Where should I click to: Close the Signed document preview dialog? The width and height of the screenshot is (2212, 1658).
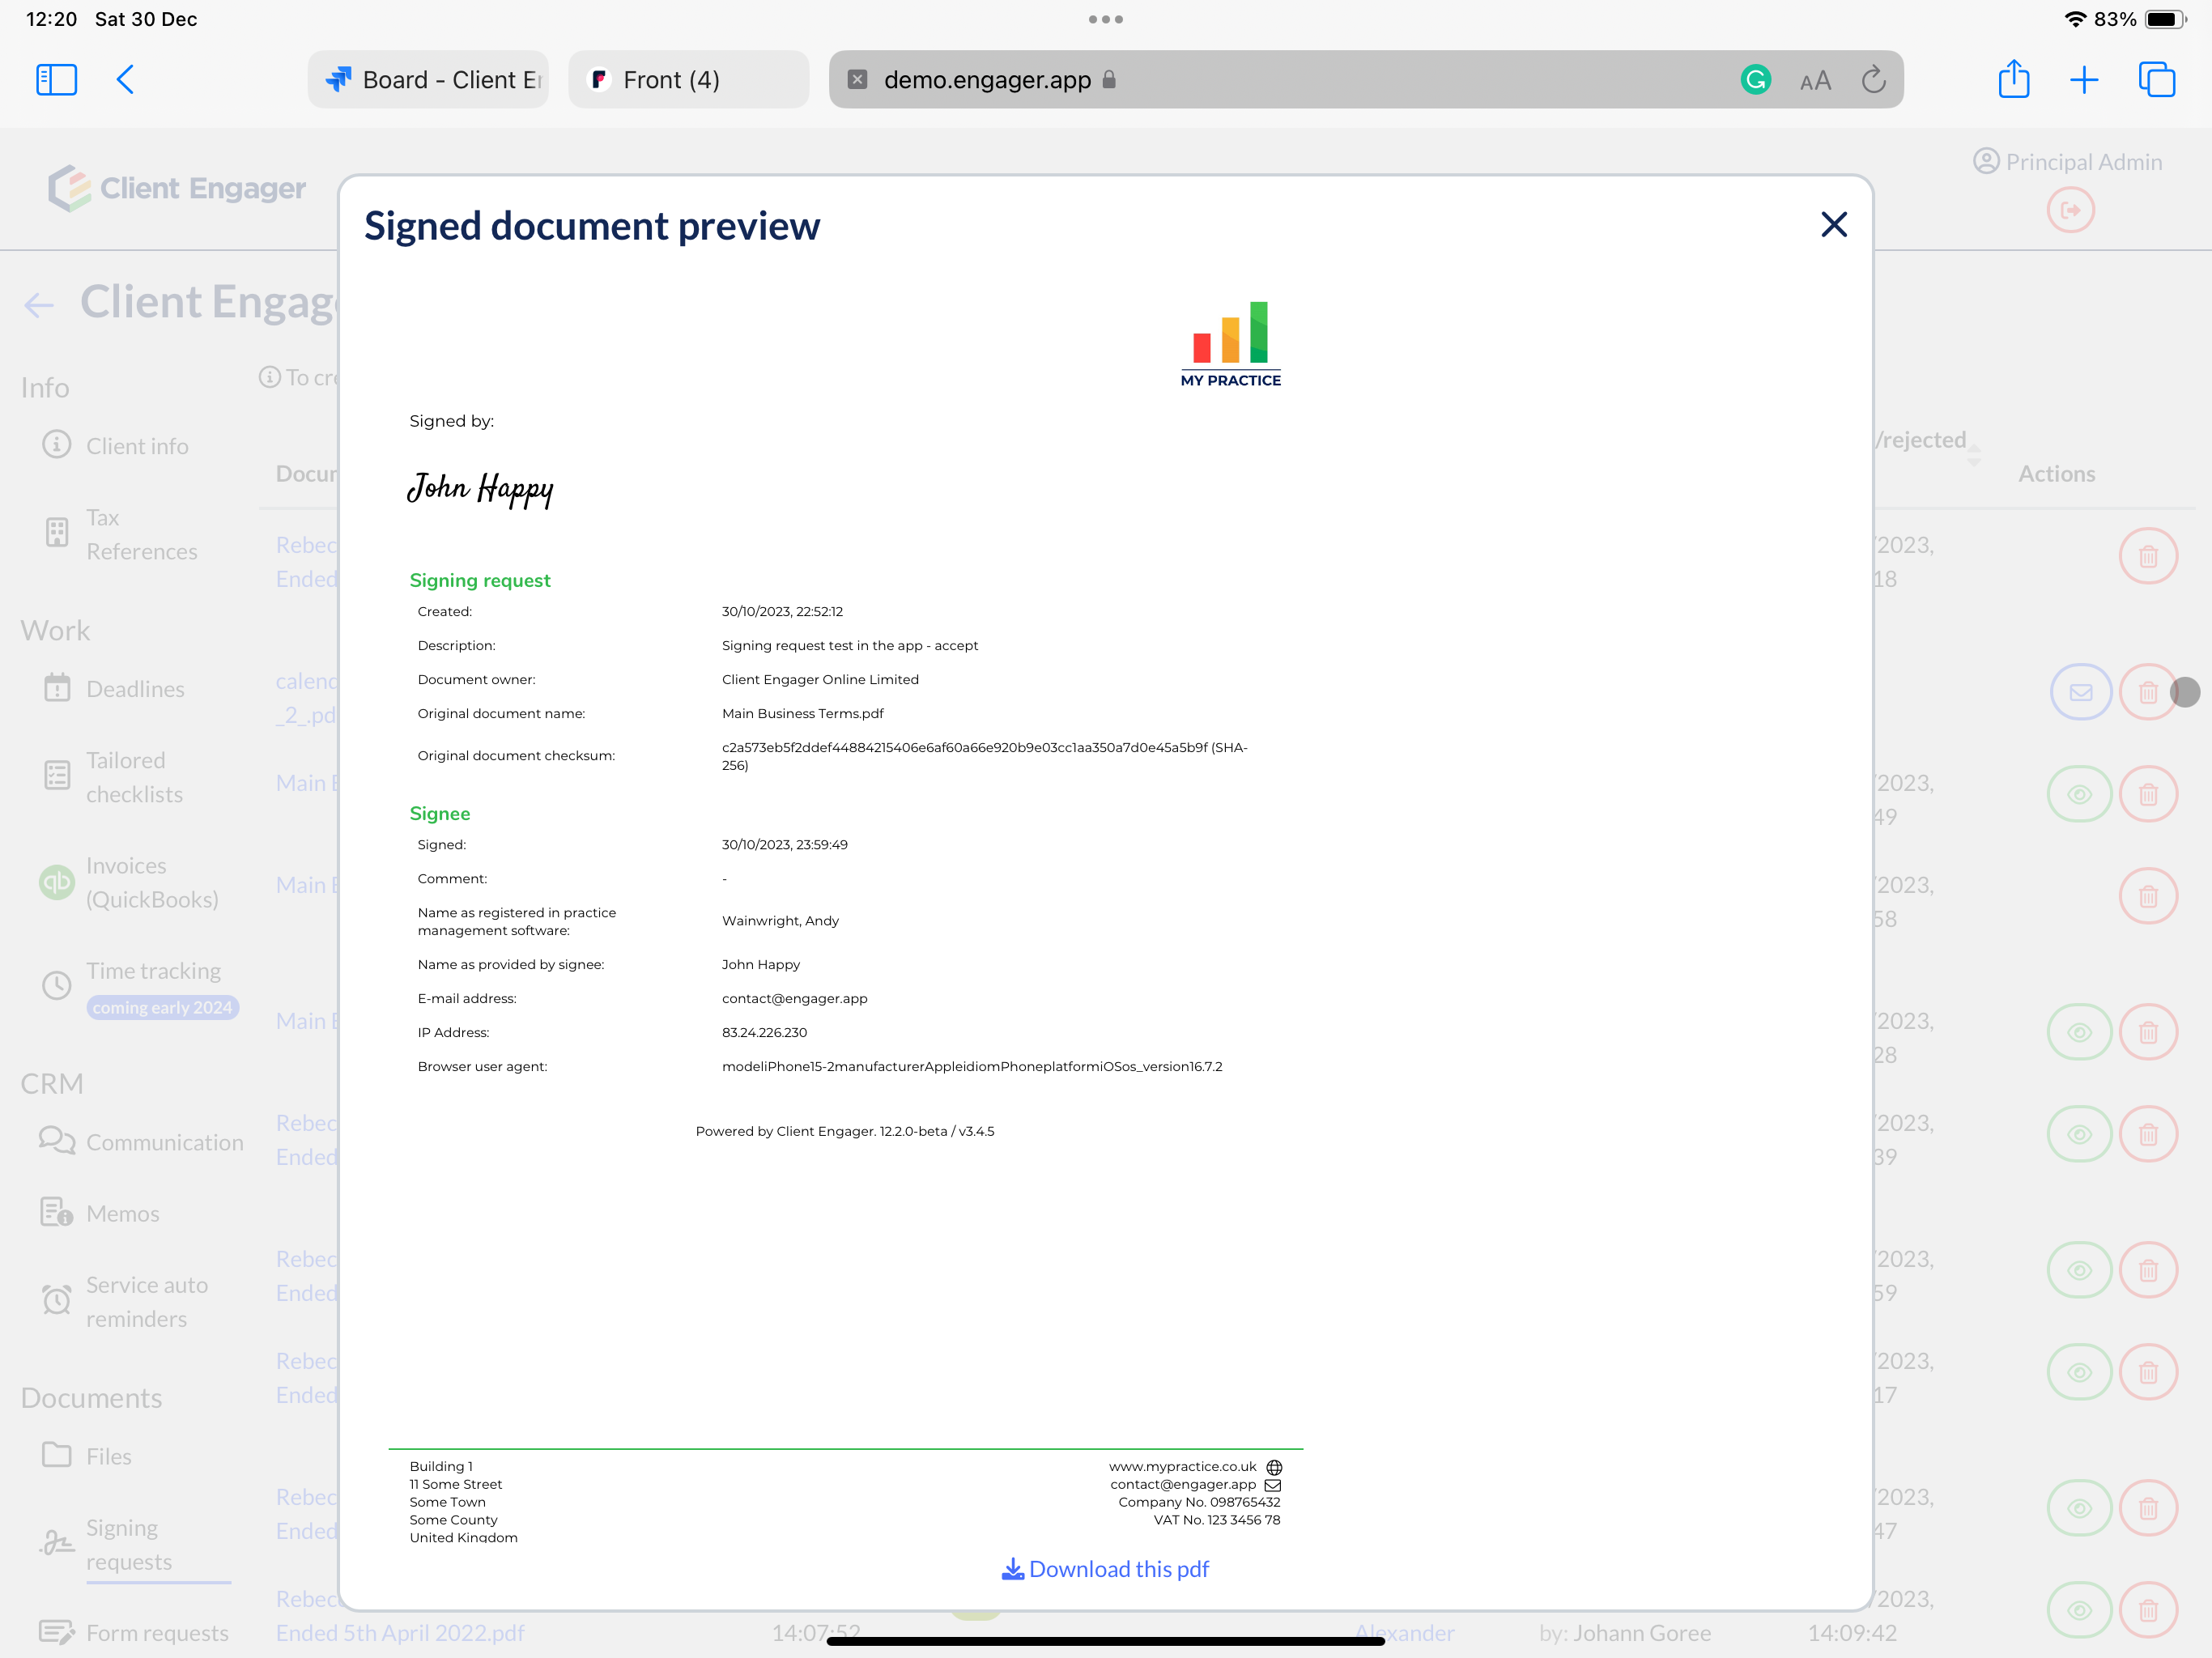(1833, 224)
